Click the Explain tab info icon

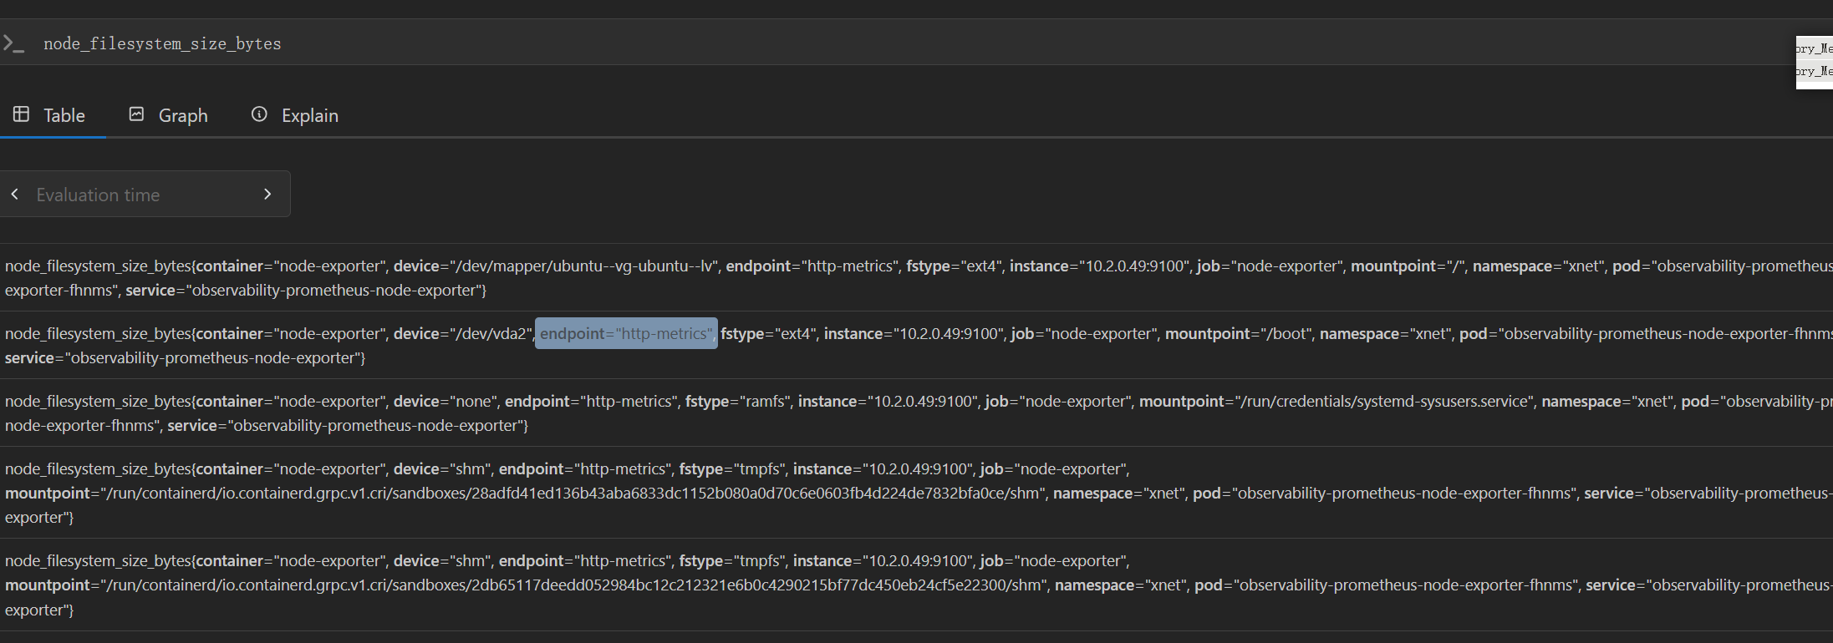pyautogui.click(x=259, y=114)
